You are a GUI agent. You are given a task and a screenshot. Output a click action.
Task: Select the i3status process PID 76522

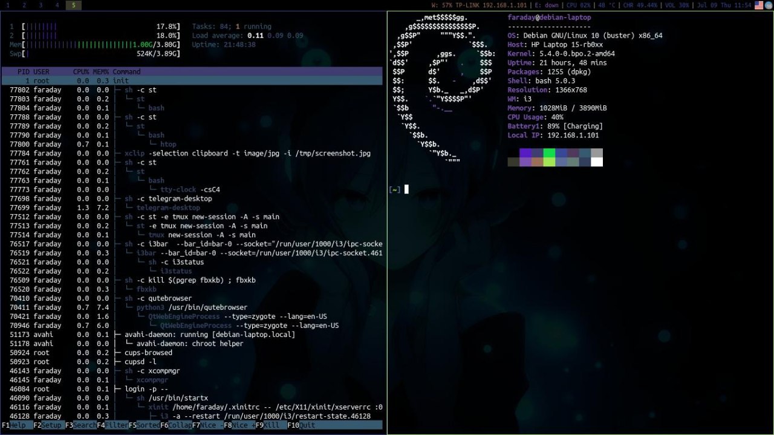tap(192, 271)
